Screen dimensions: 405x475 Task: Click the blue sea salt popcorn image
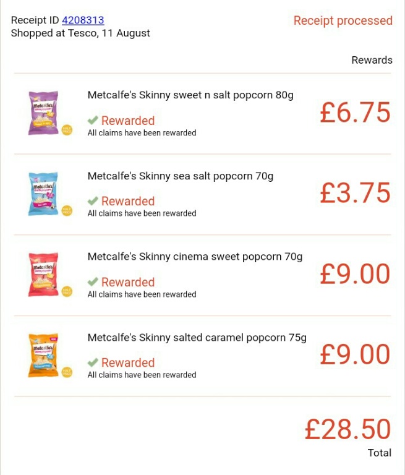click(43, 194)
